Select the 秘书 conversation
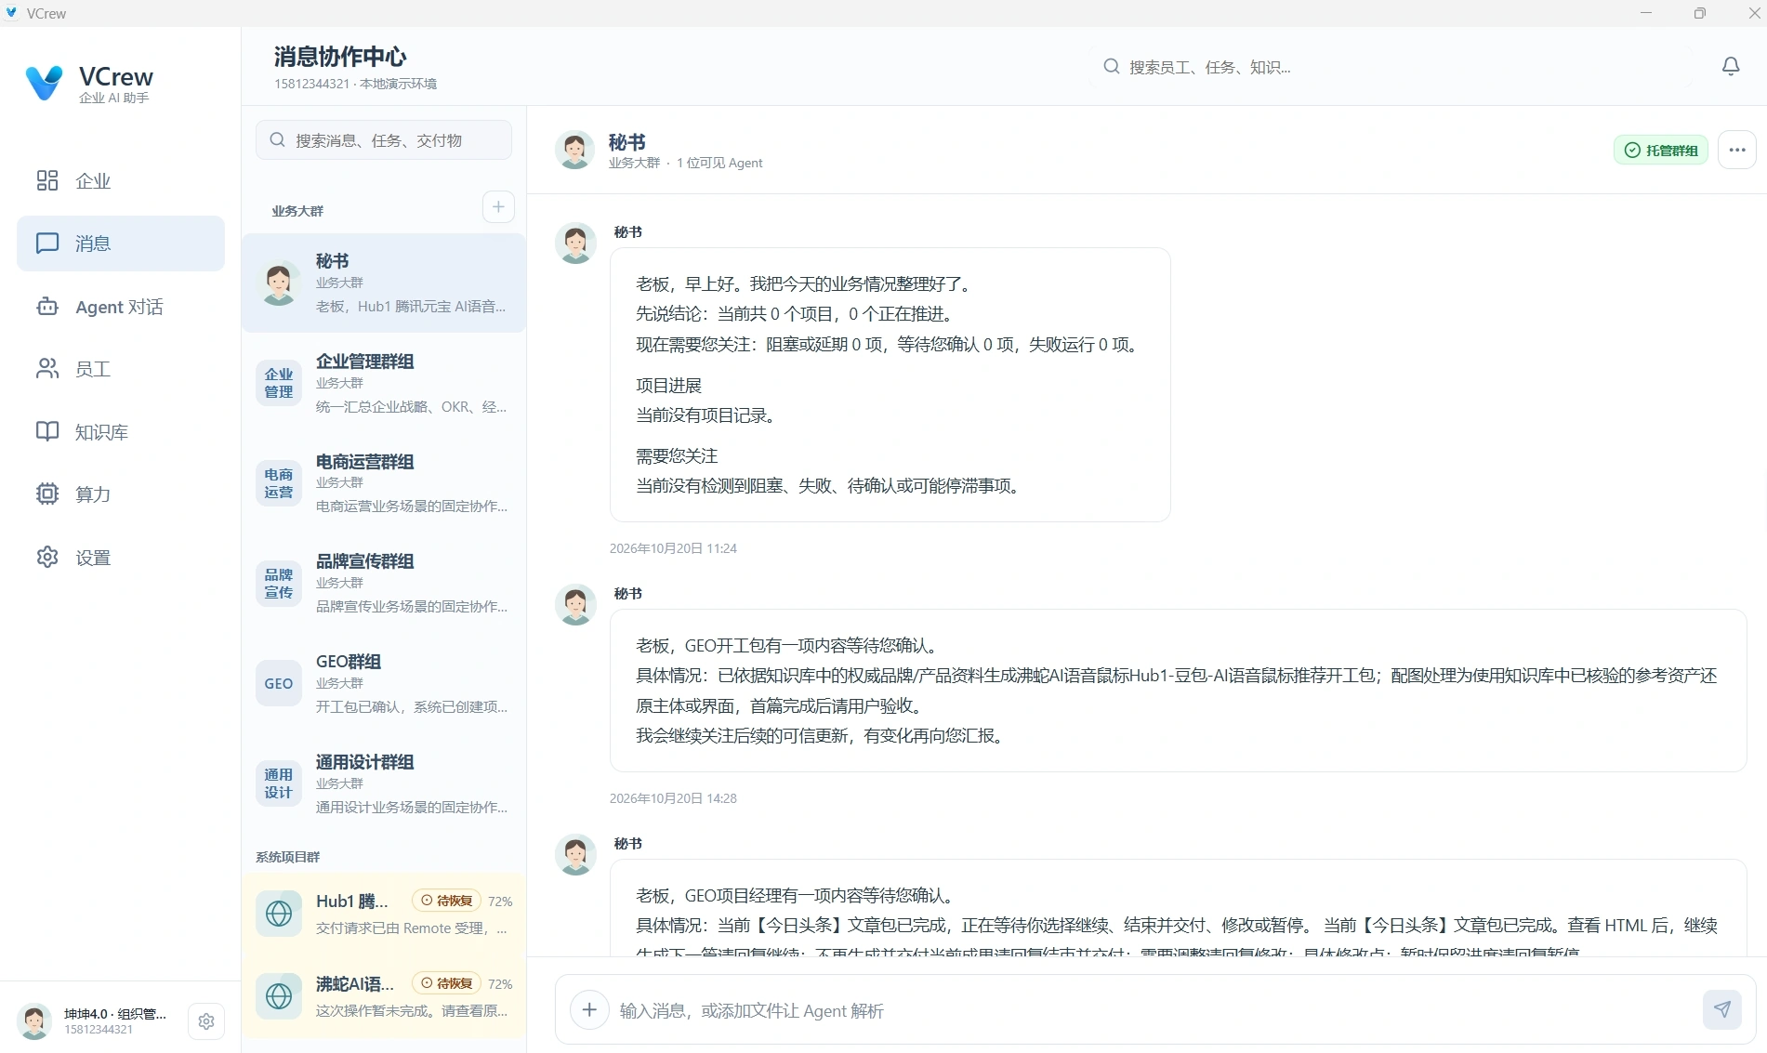The height and width of the screenshot is (1053, 1767). 384,283
